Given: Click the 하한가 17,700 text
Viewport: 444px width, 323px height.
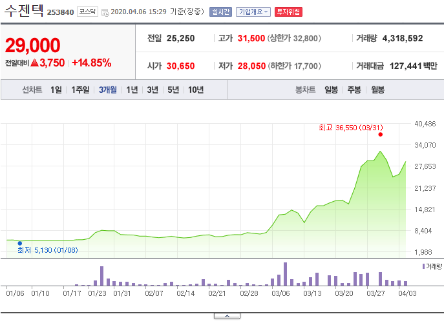Looking at the screenshot, I should pyautogui.click(x=294, y=66).
